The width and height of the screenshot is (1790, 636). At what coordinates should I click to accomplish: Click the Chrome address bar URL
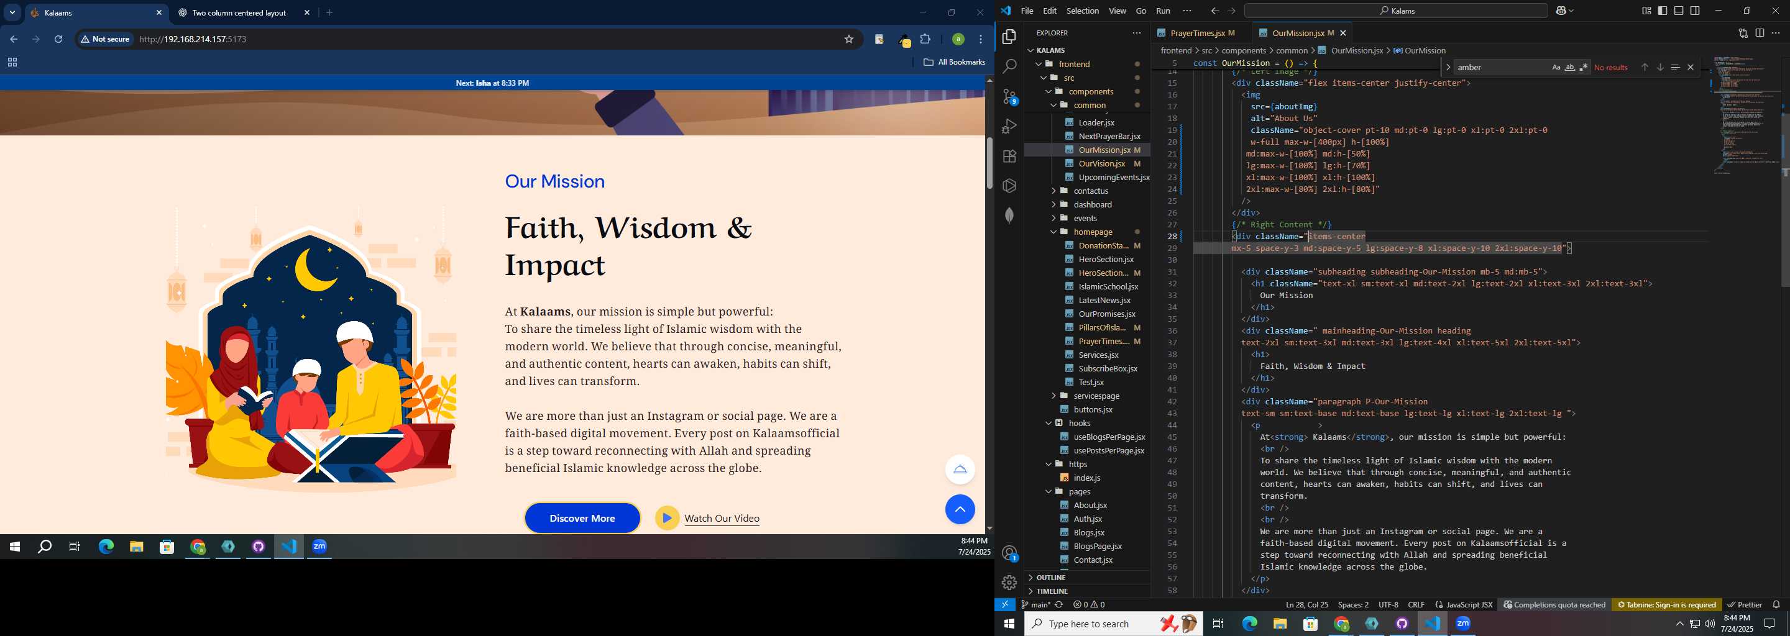pyautogui.click(x=193, y=39)
